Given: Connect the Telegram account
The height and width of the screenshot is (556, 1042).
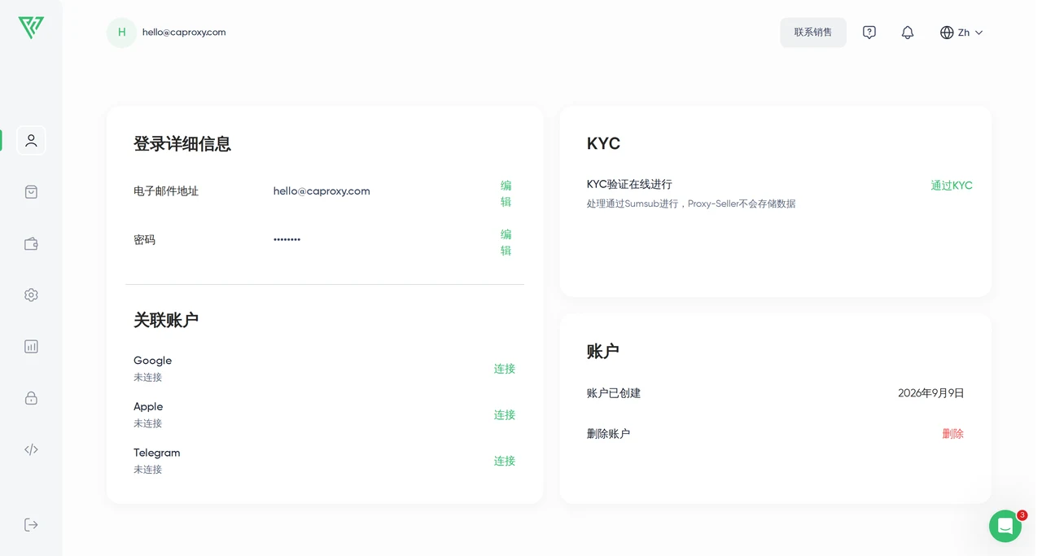Looking at the screenshot, I should click(505, 461).
